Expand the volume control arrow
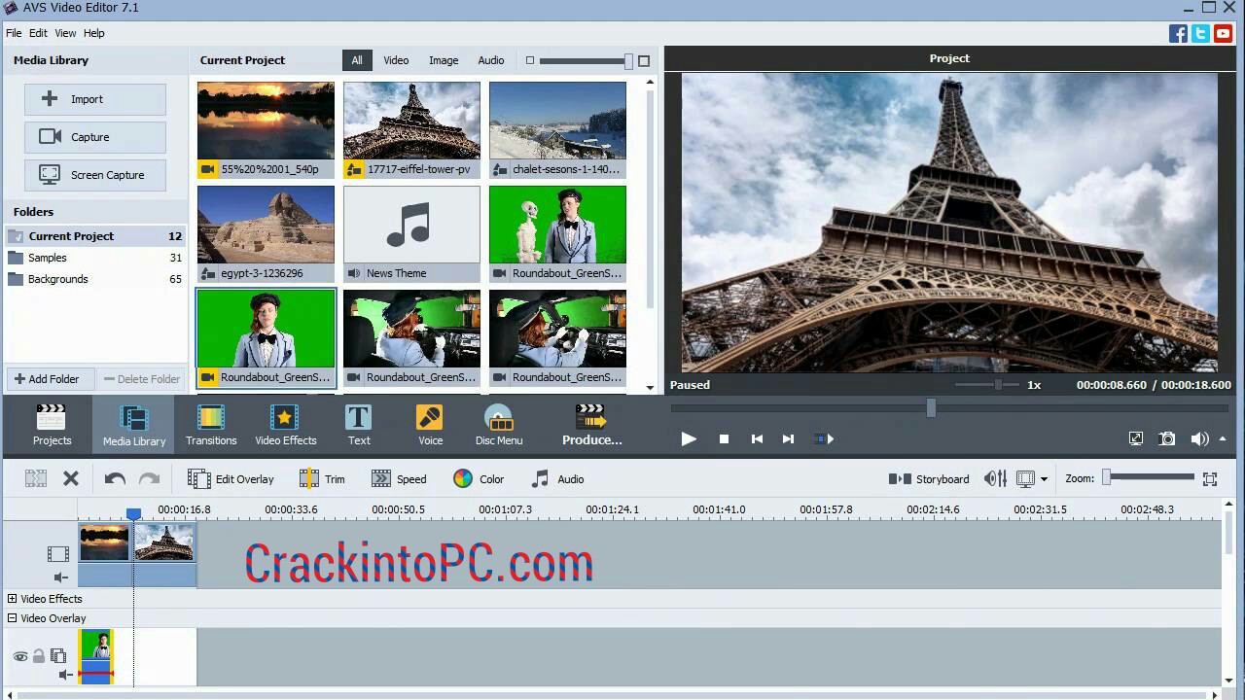 (x=1223, y=438)
